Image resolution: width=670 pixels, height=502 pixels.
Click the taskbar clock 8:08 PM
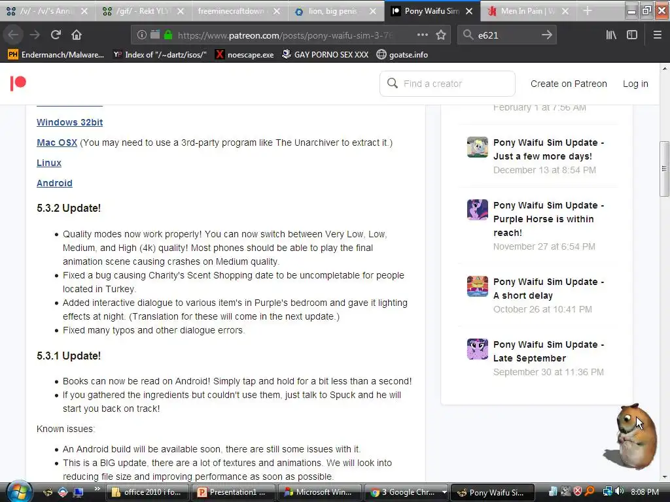[644, 492]
